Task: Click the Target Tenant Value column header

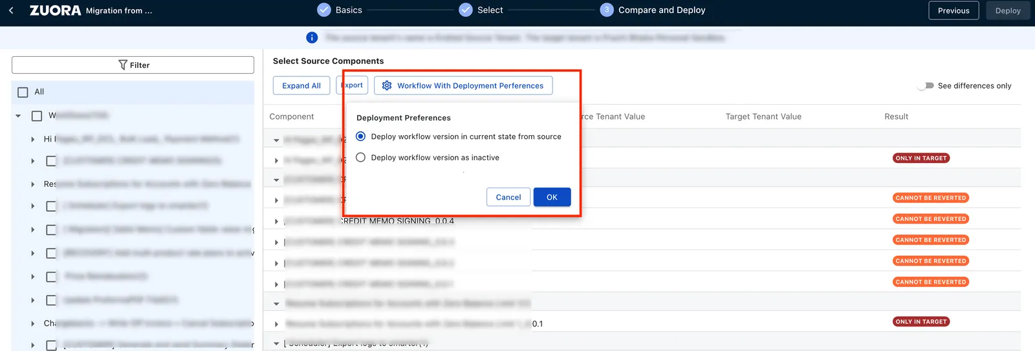Action: pos(763,116)
